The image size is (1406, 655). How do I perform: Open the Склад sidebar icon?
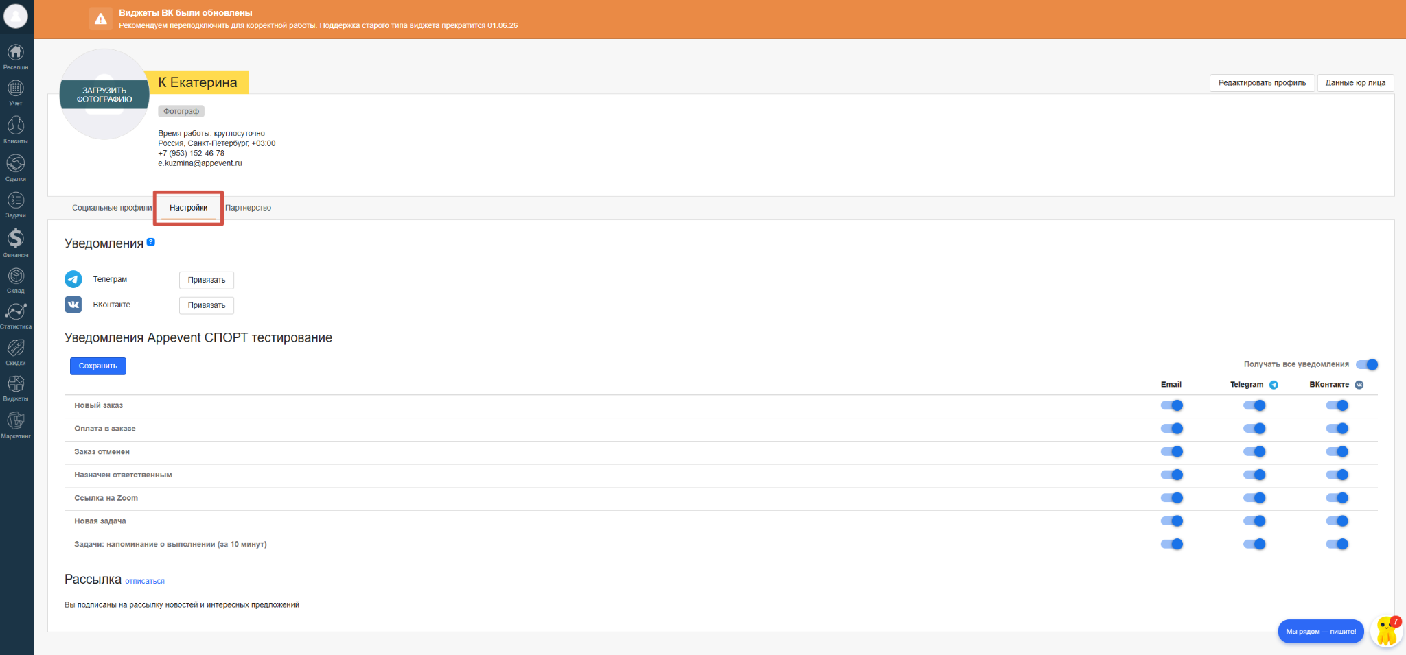[16, 280]
